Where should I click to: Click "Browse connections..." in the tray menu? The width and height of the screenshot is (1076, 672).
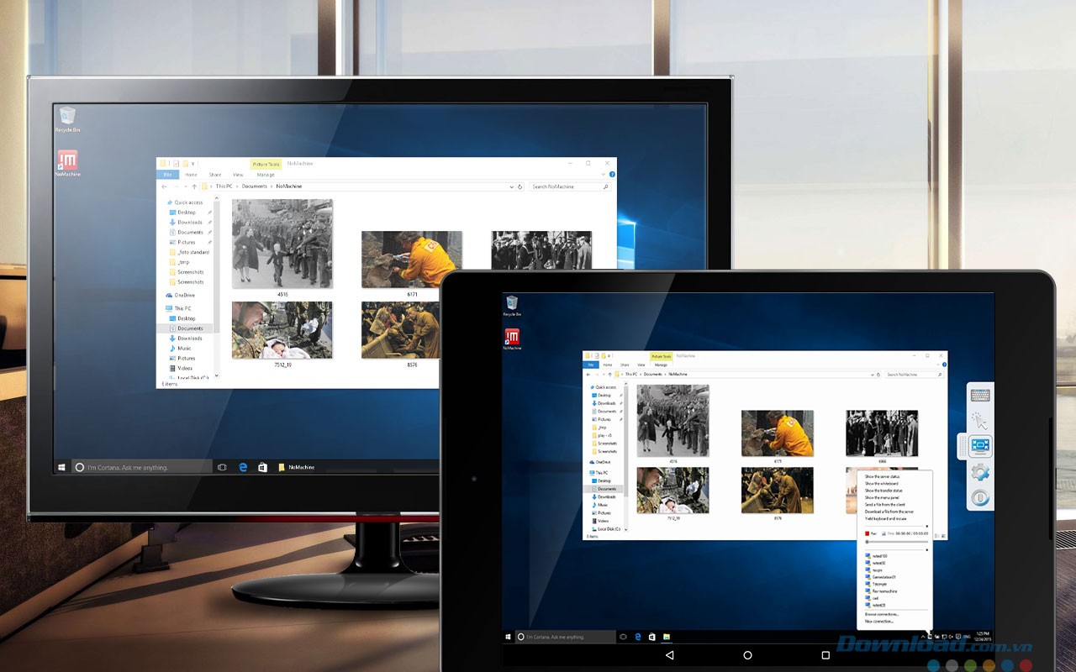coord(882,614)
